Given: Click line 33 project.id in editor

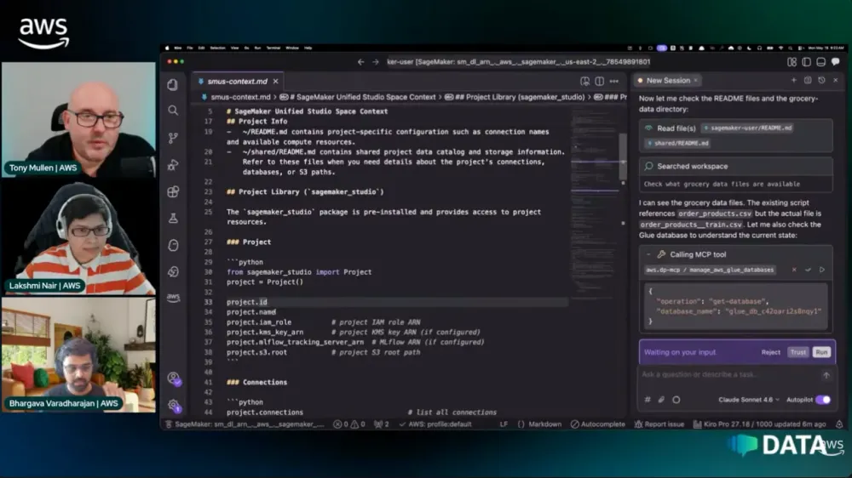Looking at the screenshot, I should [247, 302].
